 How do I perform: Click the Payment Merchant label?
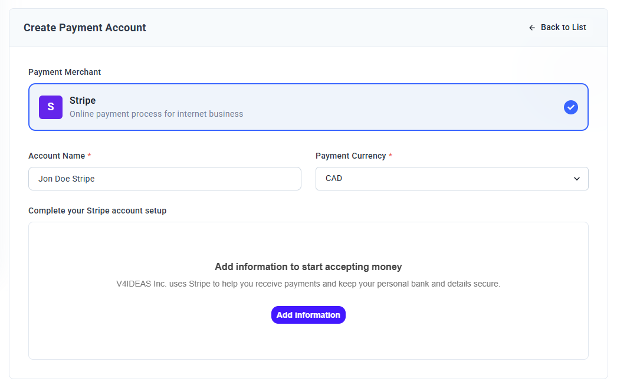tap(64, 72)
